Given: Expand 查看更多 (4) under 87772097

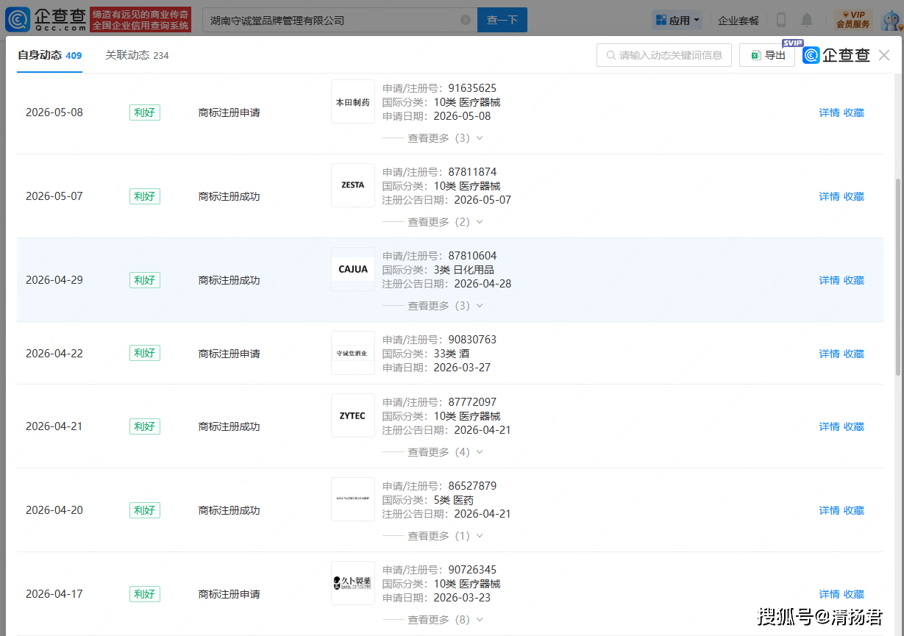Looking at the screenshot, I should tap(446, 452).
